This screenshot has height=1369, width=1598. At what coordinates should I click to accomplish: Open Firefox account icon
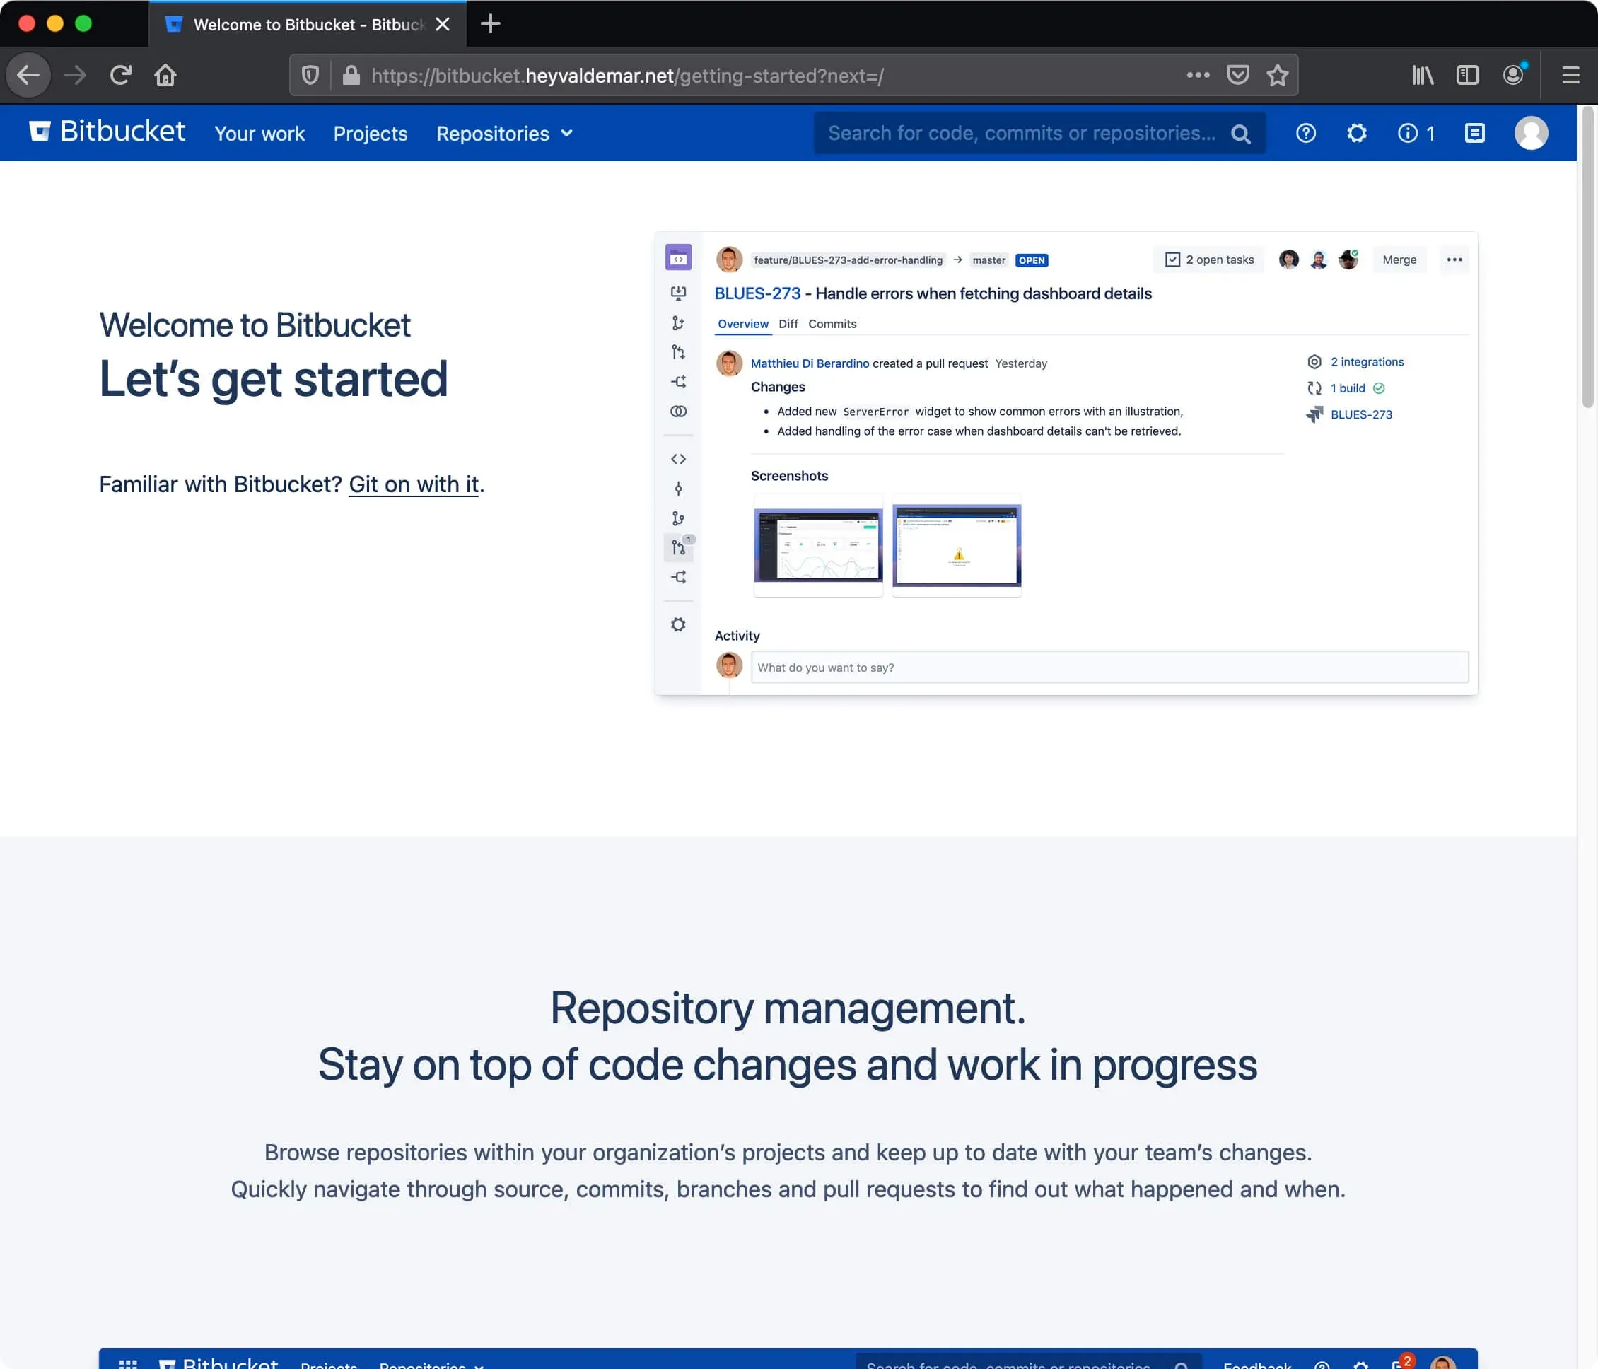pyautogui.click(x=1514, y=74)
